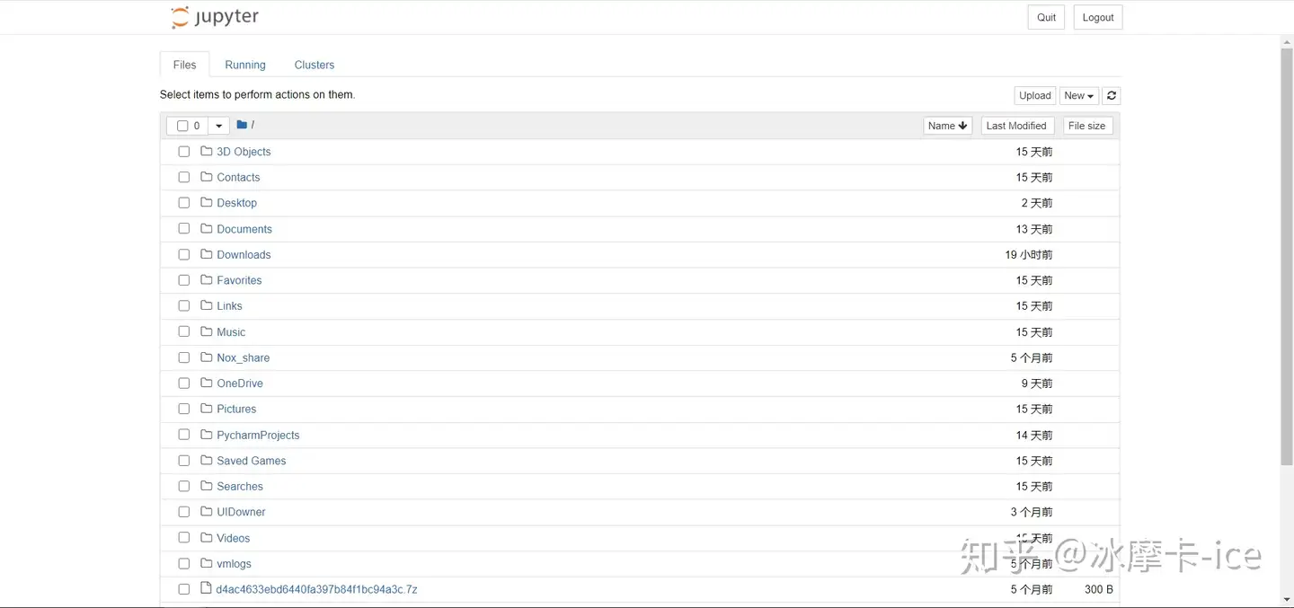This screenshot has width=1294, height=608.
Task: Open the New notebook dropdown
Action: click(x=1079, y=95)
